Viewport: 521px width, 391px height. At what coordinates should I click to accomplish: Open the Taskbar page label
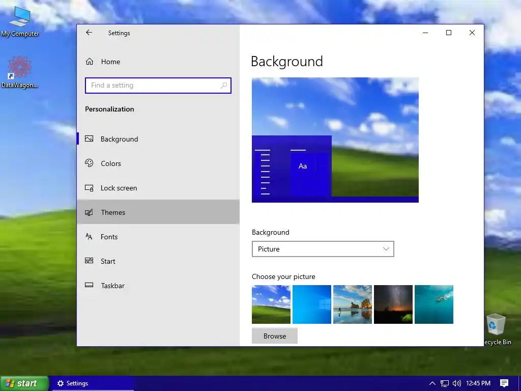pyautogui.click(x=112, y=286)
